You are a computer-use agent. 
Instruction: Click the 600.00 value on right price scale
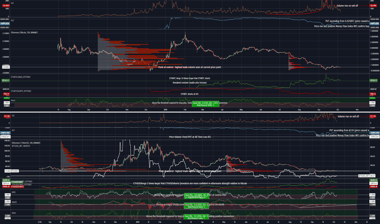373,147
